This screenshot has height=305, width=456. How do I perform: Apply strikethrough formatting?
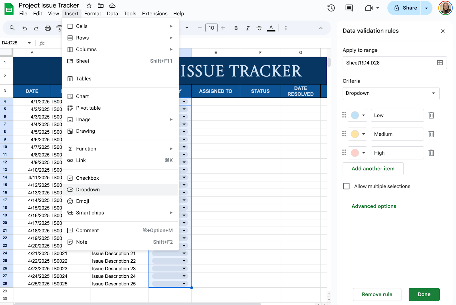[x=259, y=28]
